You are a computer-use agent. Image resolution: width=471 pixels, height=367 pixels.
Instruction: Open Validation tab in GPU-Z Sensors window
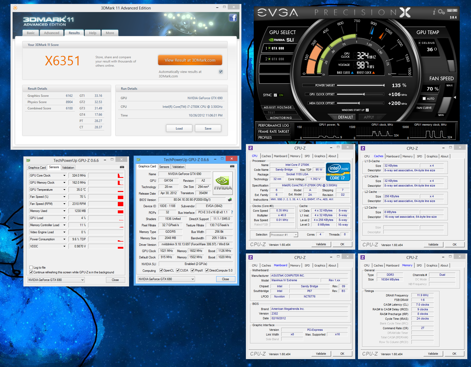pyautogui.click(x=68, y=168)
